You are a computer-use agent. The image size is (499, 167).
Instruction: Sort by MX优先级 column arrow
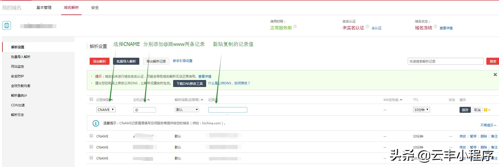click(401, 100)
